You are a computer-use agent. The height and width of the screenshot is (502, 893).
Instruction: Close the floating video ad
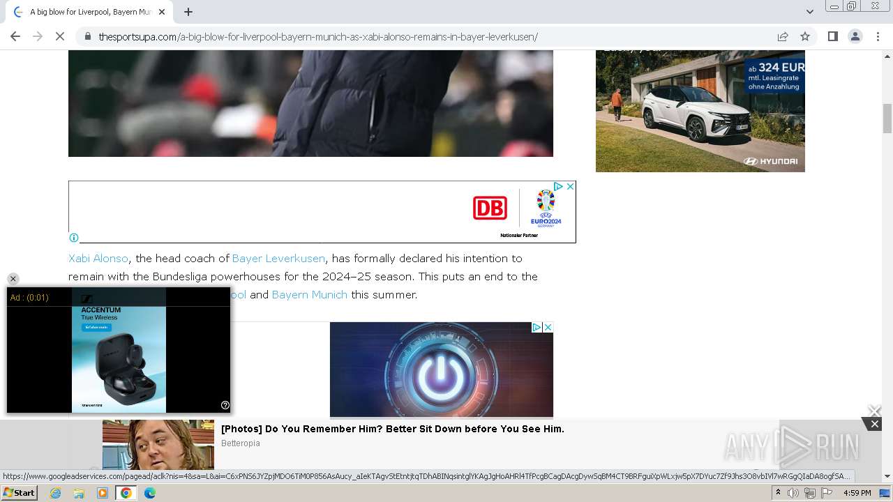click(13, 279)
